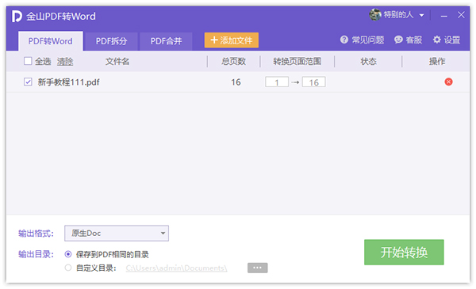The image size is (476, 289).
Task: Click the 金山PDF转Word app logo icon
Action: point(17,16)
